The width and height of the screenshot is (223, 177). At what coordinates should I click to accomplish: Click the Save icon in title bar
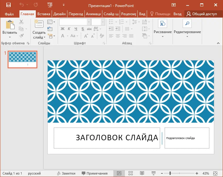[8, 5]
